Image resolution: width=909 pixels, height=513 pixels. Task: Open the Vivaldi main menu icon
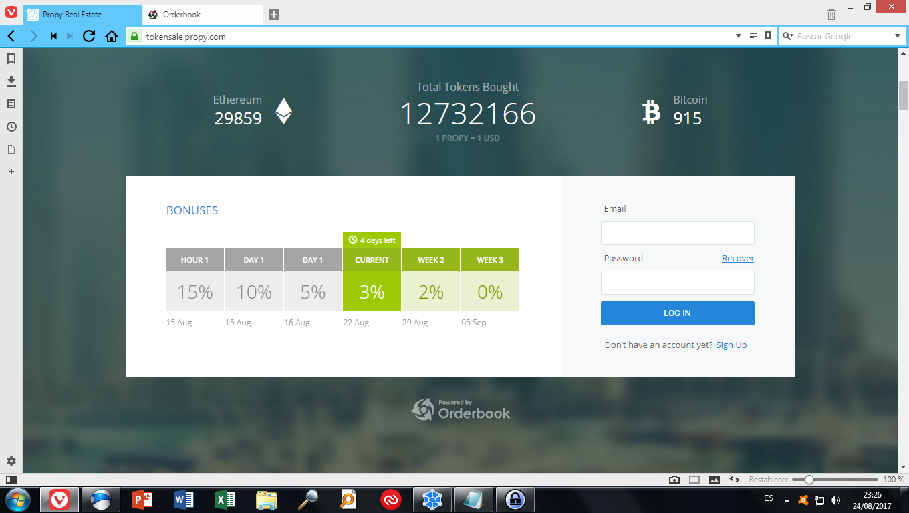11,13
